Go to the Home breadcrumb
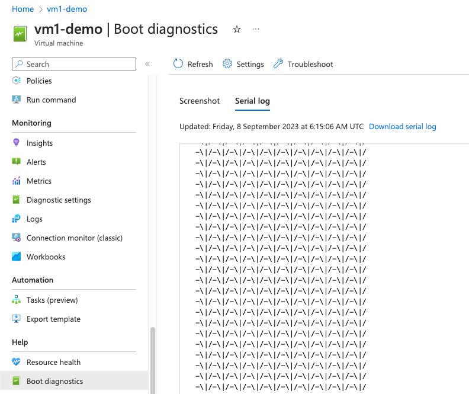Viewport: 469px width, 394px height. pyautogui.click(x=23, y=9)
